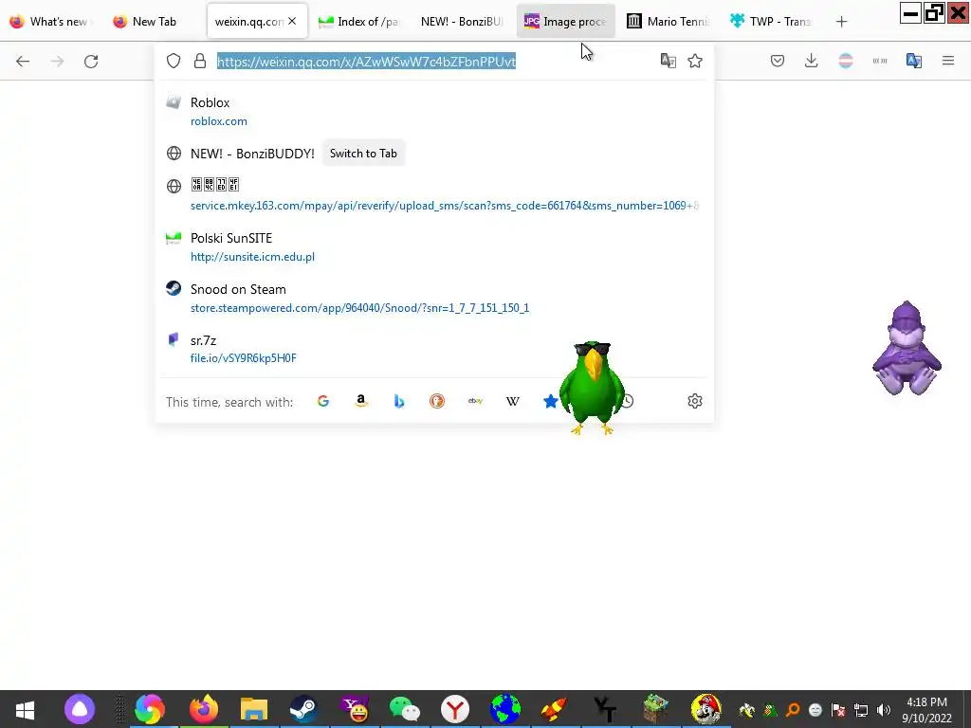The image size is (971, 728).
Task: Open the rocket taskbar app
Action: (554, 709)
